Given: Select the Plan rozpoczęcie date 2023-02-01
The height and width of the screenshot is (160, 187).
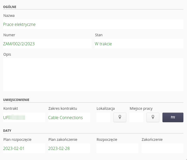Looking at the screenshot, I should coord(24,148).
